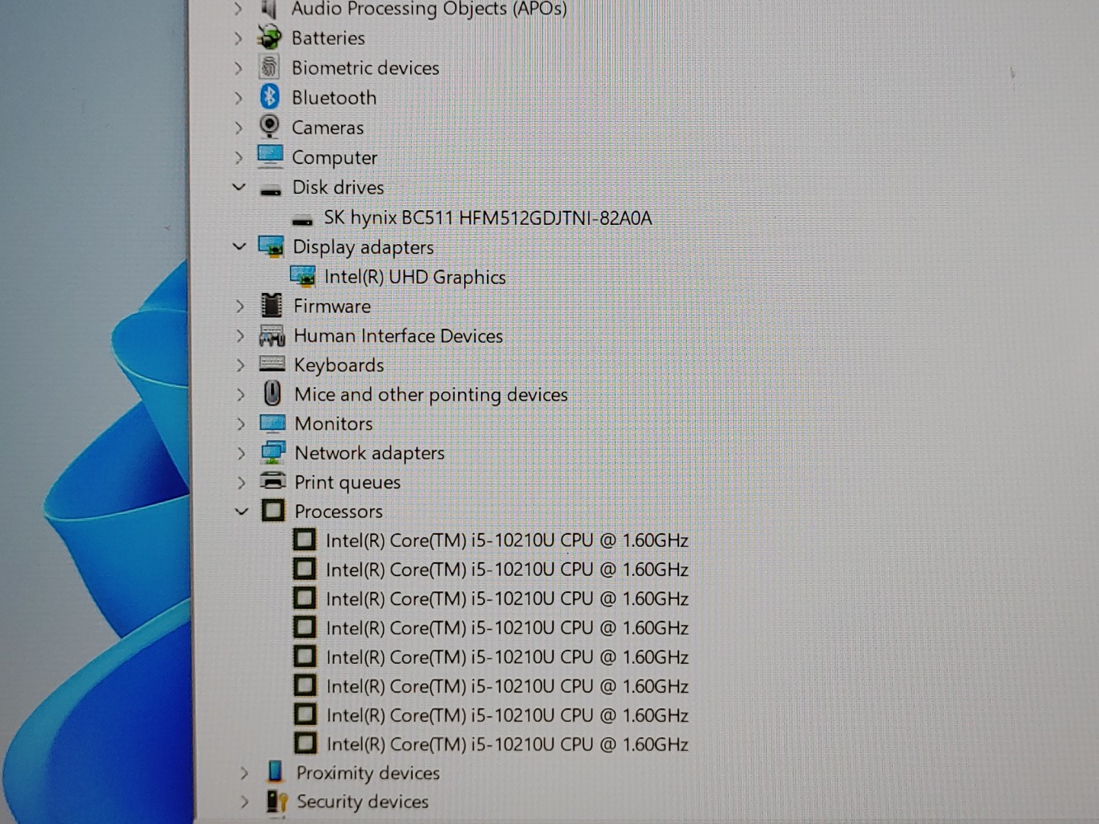Collapse the Disk drives category
This screenshot has width=1099, height=824.
239,187
